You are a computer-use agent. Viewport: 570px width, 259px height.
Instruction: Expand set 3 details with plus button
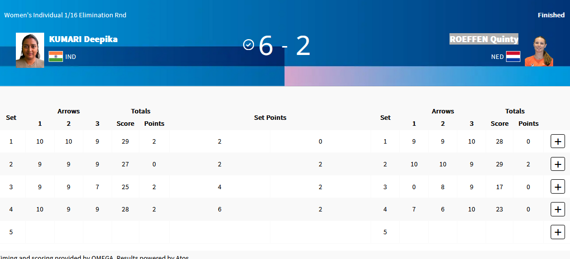[x=558, y=187]
